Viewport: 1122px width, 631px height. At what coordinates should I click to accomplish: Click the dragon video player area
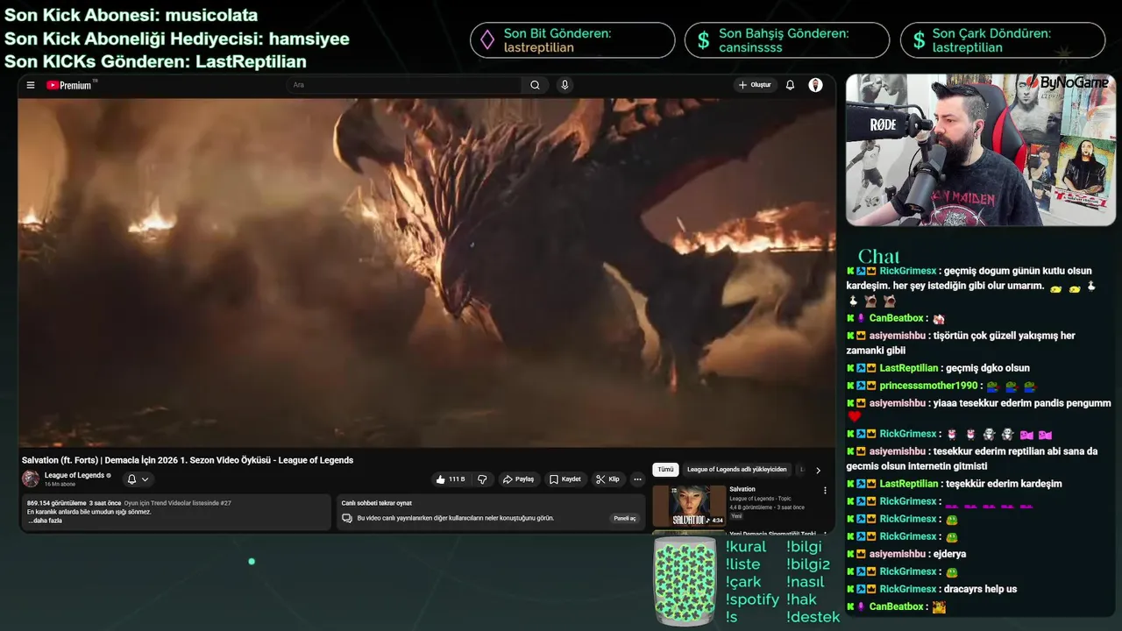tap(426, 273)
